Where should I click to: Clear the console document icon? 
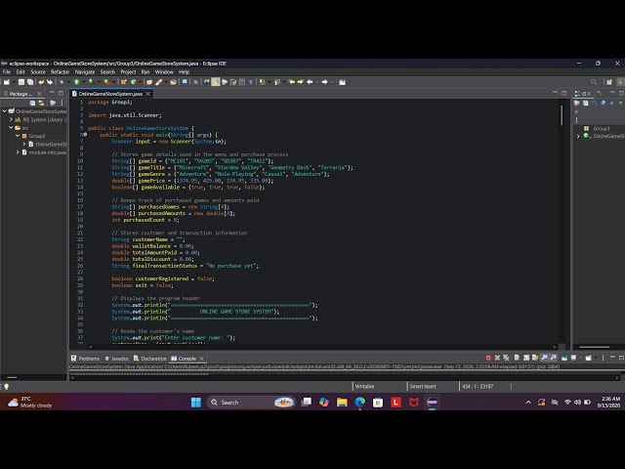coord(517,358)
